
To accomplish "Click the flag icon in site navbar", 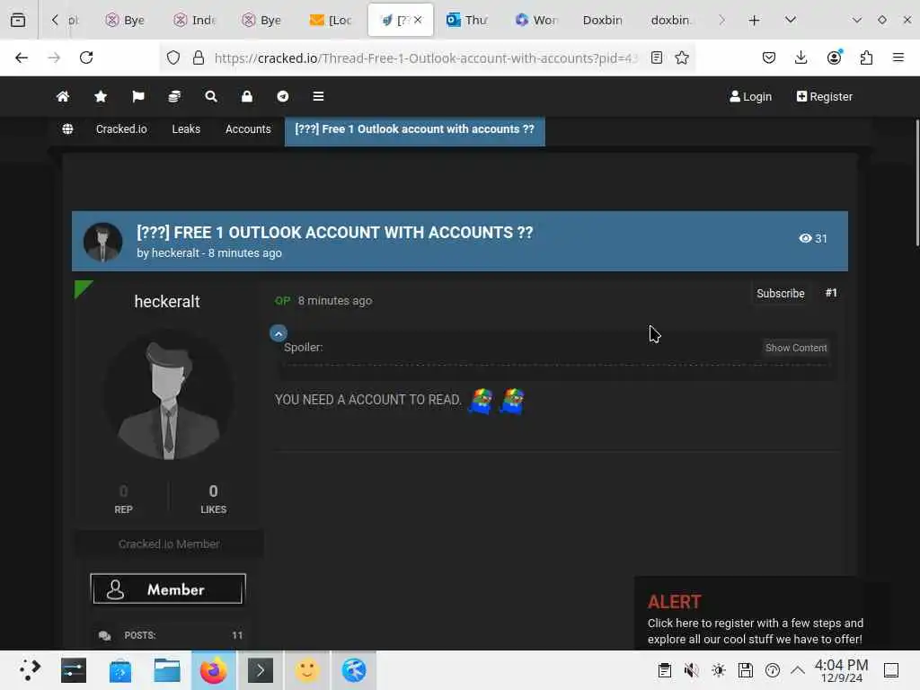I will coord(137,96).
